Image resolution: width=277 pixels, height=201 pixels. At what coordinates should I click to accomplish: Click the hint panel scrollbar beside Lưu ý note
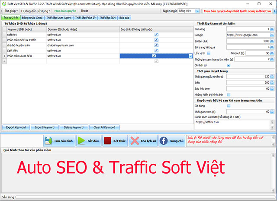(x=273, y=141)
